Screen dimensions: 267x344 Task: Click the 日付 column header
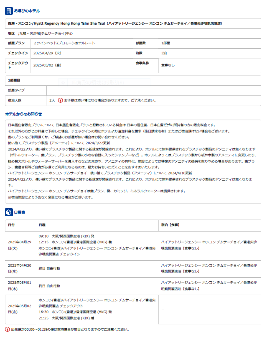[x=11, y=225]
